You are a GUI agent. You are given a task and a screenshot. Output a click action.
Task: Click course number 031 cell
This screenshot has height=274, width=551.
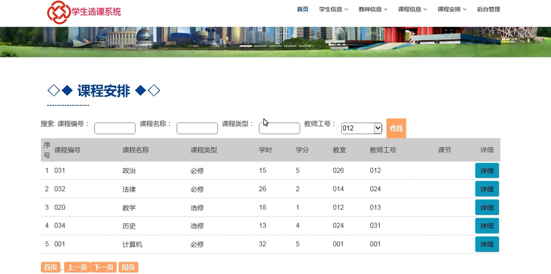tap(60, 170)
